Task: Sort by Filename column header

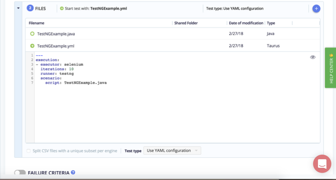Action: click(37, 23)
